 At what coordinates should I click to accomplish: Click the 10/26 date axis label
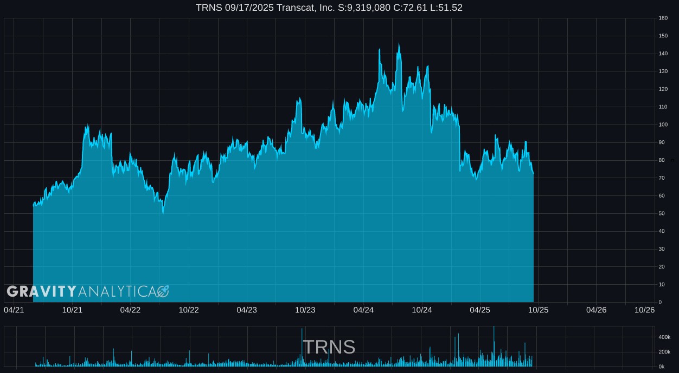[645, 310]
